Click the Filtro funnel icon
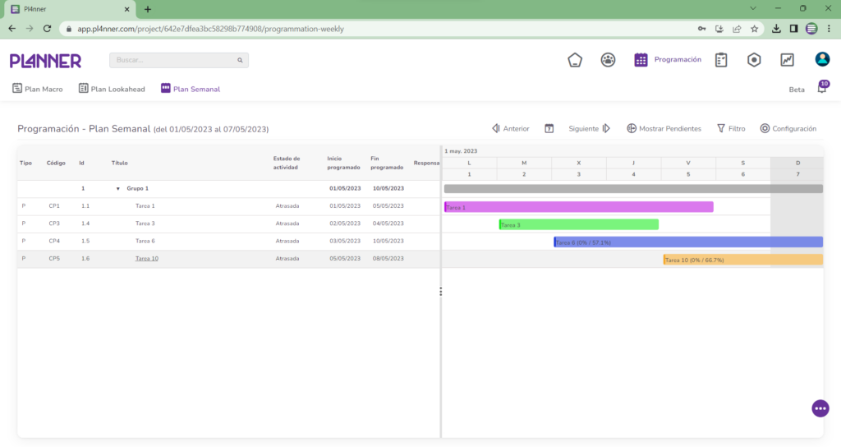841x447 pixels. tap(721, 129)
